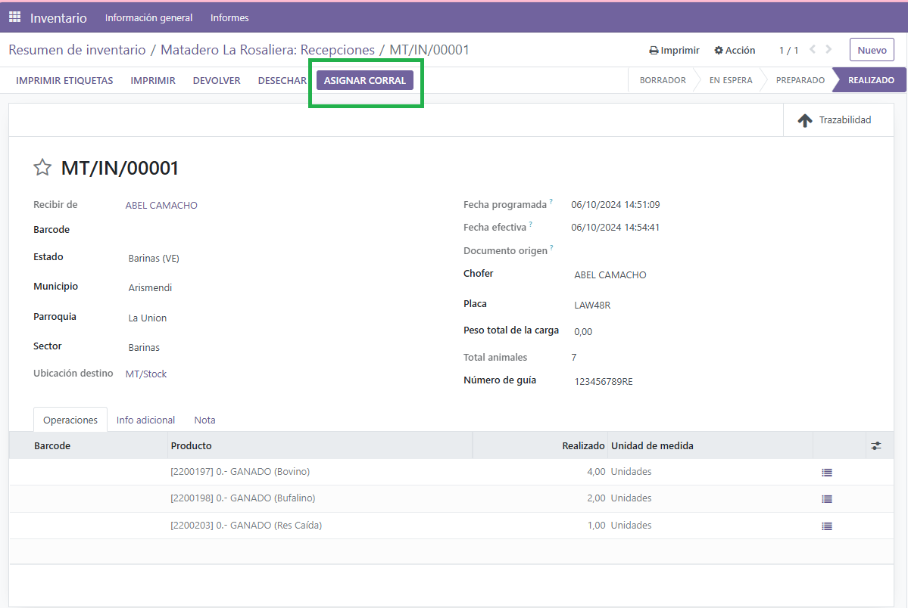908x608 pixels.
Task: Click the 1,00 quantity cell
Action: pyautogui.click(x=596, y=526)
